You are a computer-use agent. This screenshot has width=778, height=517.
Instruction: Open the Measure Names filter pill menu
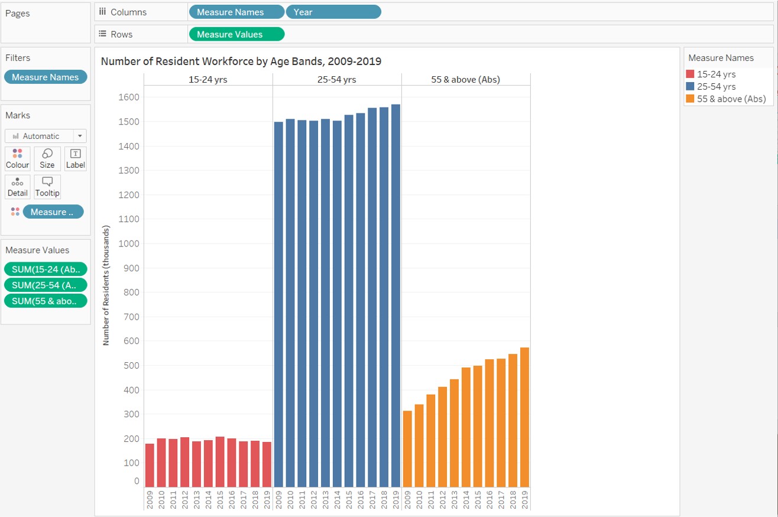pyautogui.click(x=46, y=76)
